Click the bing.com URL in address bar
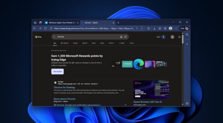The image size is (223, 123). point(94,28)
